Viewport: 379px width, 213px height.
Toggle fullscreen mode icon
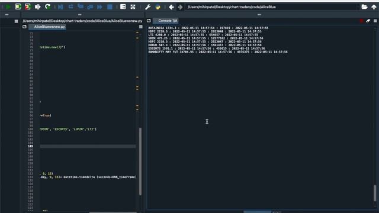point(133,7)
